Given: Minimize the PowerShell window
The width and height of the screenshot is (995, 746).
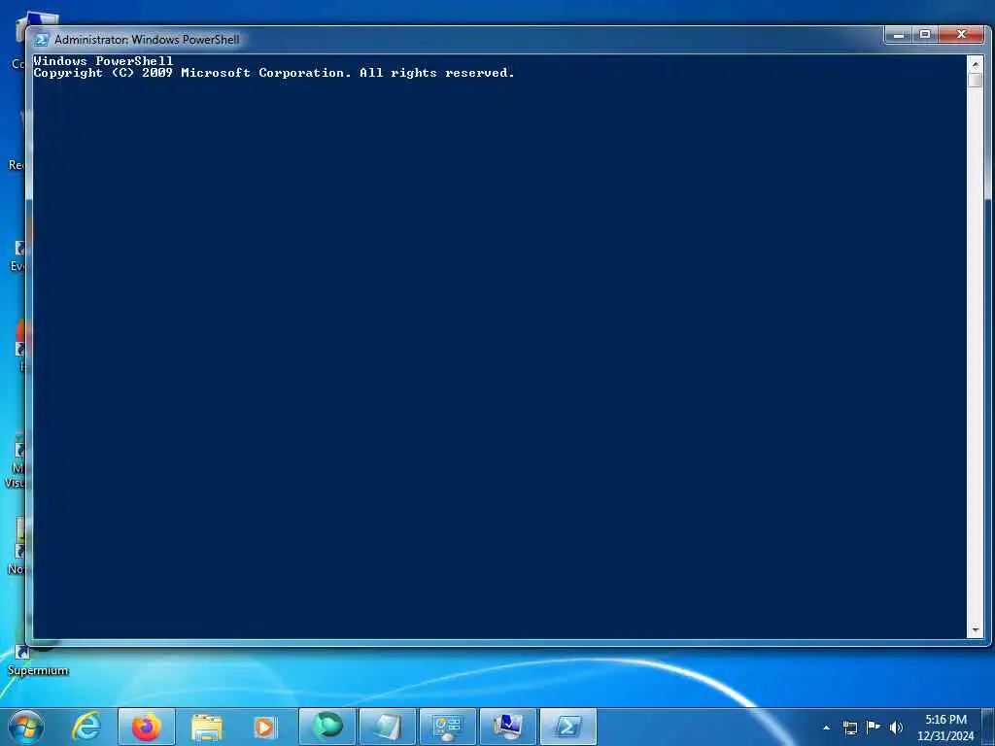Looking at the screenshot, I should [898, 35].
